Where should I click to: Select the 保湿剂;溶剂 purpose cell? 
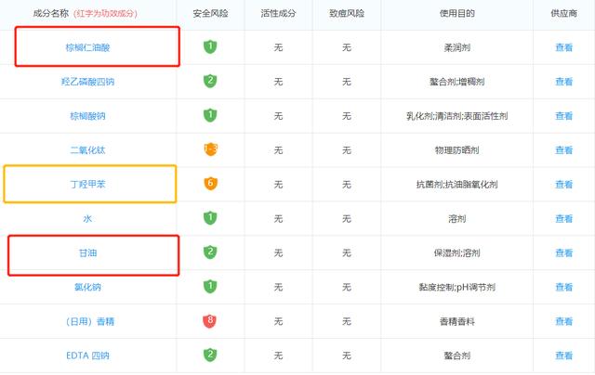456,252
